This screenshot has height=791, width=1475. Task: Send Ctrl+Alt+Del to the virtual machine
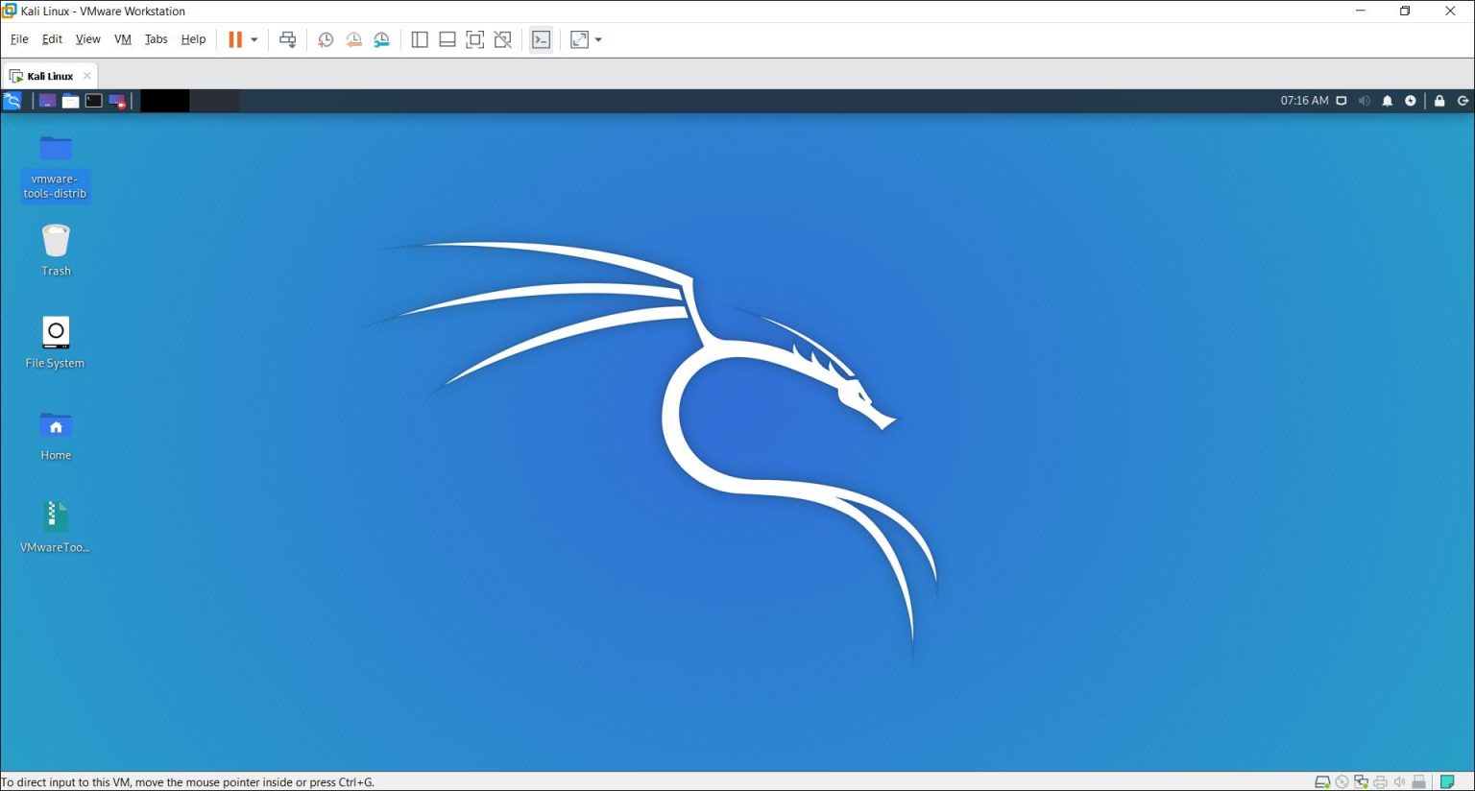[287, 39]
